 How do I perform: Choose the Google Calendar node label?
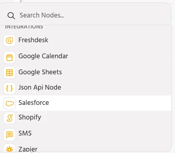(x=43, y=56)
